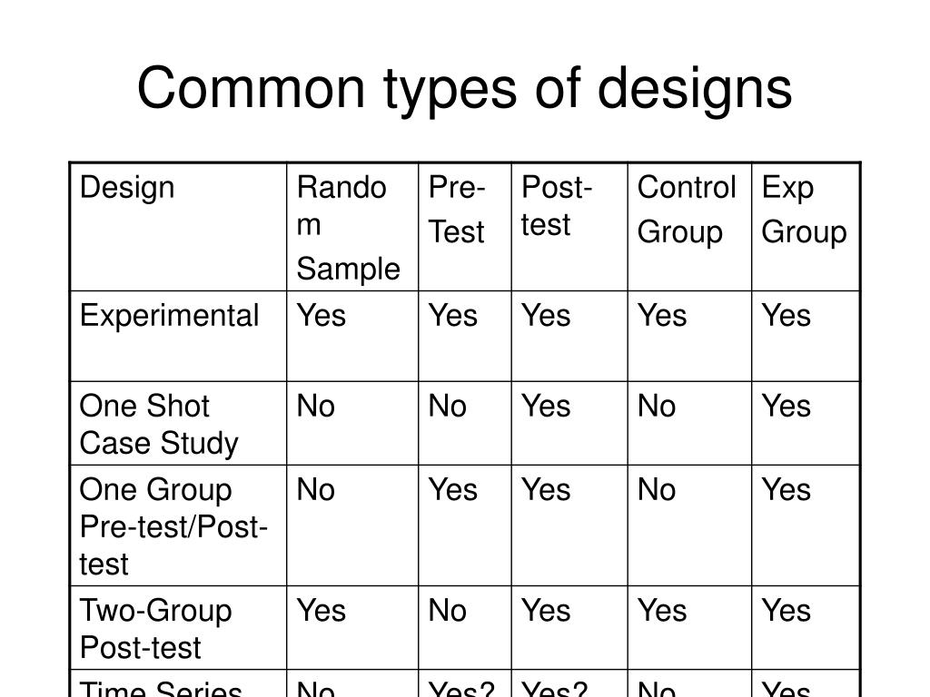Click the 'Pre-Test' column header
This screenshot has height=697, width=930.
pyautogui.click(x=465, y=227)
